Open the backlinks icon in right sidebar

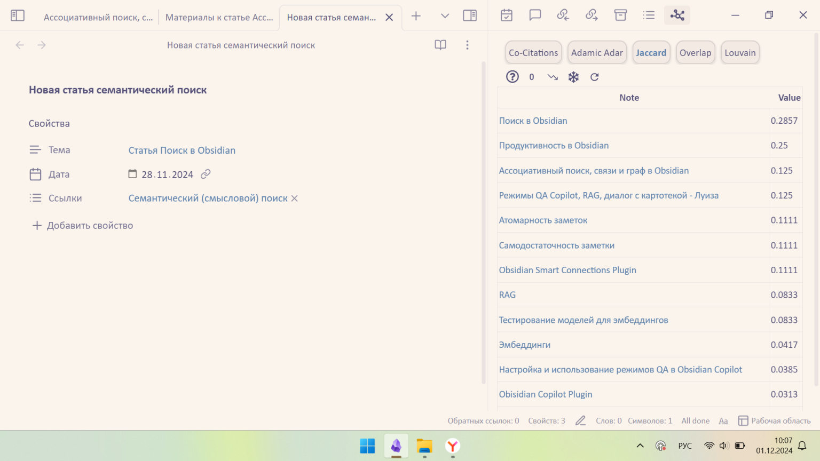(x=563, y=15)
